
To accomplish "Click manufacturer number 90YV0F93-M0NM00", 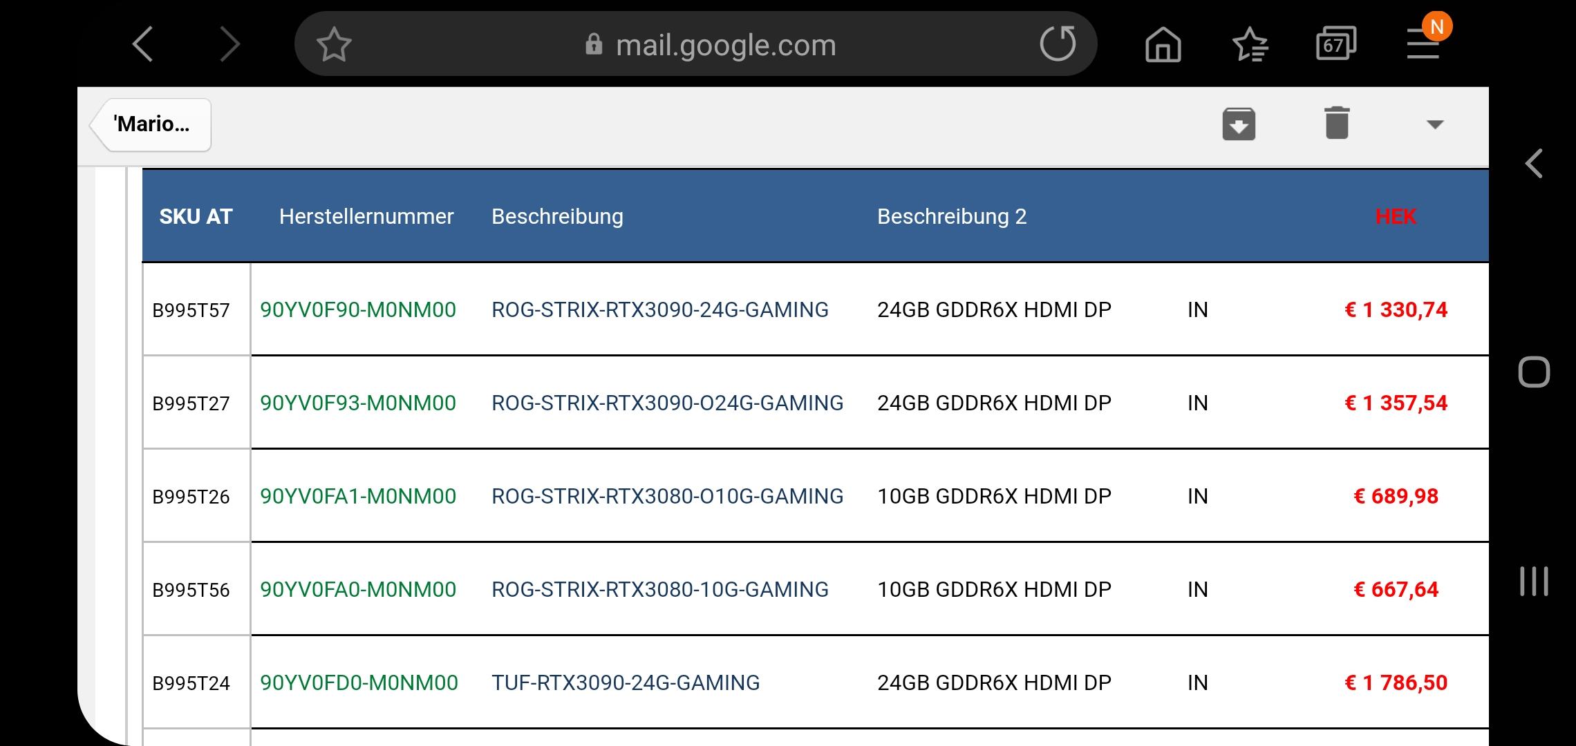I will pyautogui.click(x=358, y=403).
